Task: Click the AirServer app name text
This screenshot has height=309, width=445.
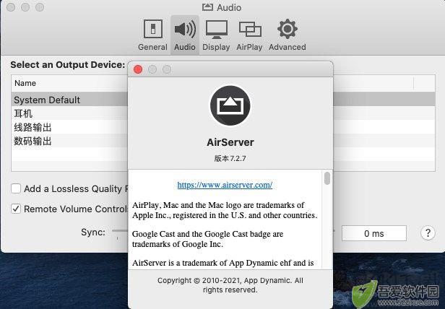Action: click(x=230, y=142)
